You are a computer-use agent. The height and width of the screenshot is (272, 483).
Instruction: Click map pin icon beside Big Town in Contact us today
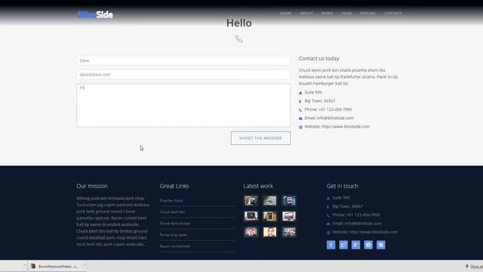coord(300,101)
